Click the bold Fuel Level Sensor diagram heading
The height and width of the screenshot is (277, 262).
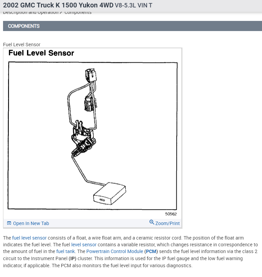tap(41, 53)
